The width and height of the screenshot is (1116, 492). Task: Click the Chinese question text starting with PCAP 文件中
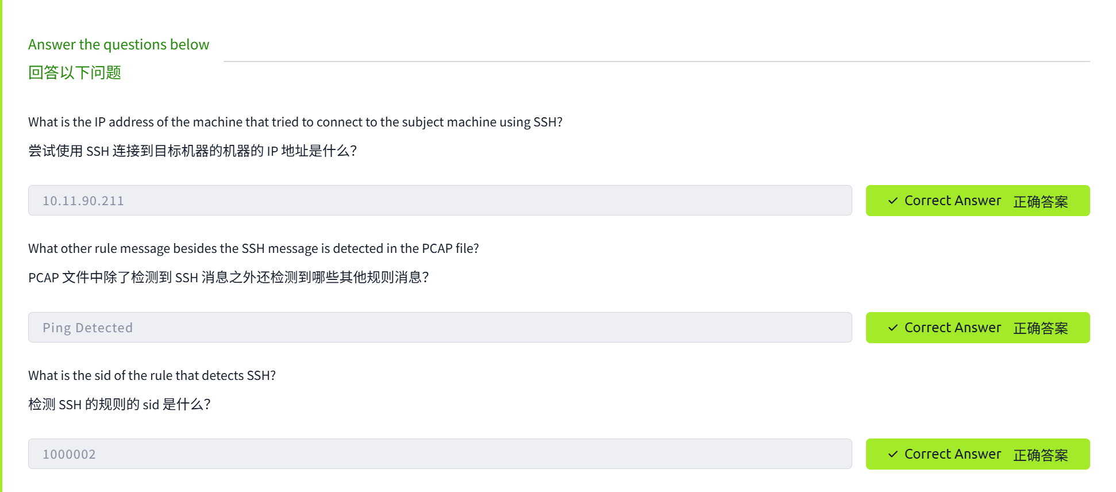[228, 277]
